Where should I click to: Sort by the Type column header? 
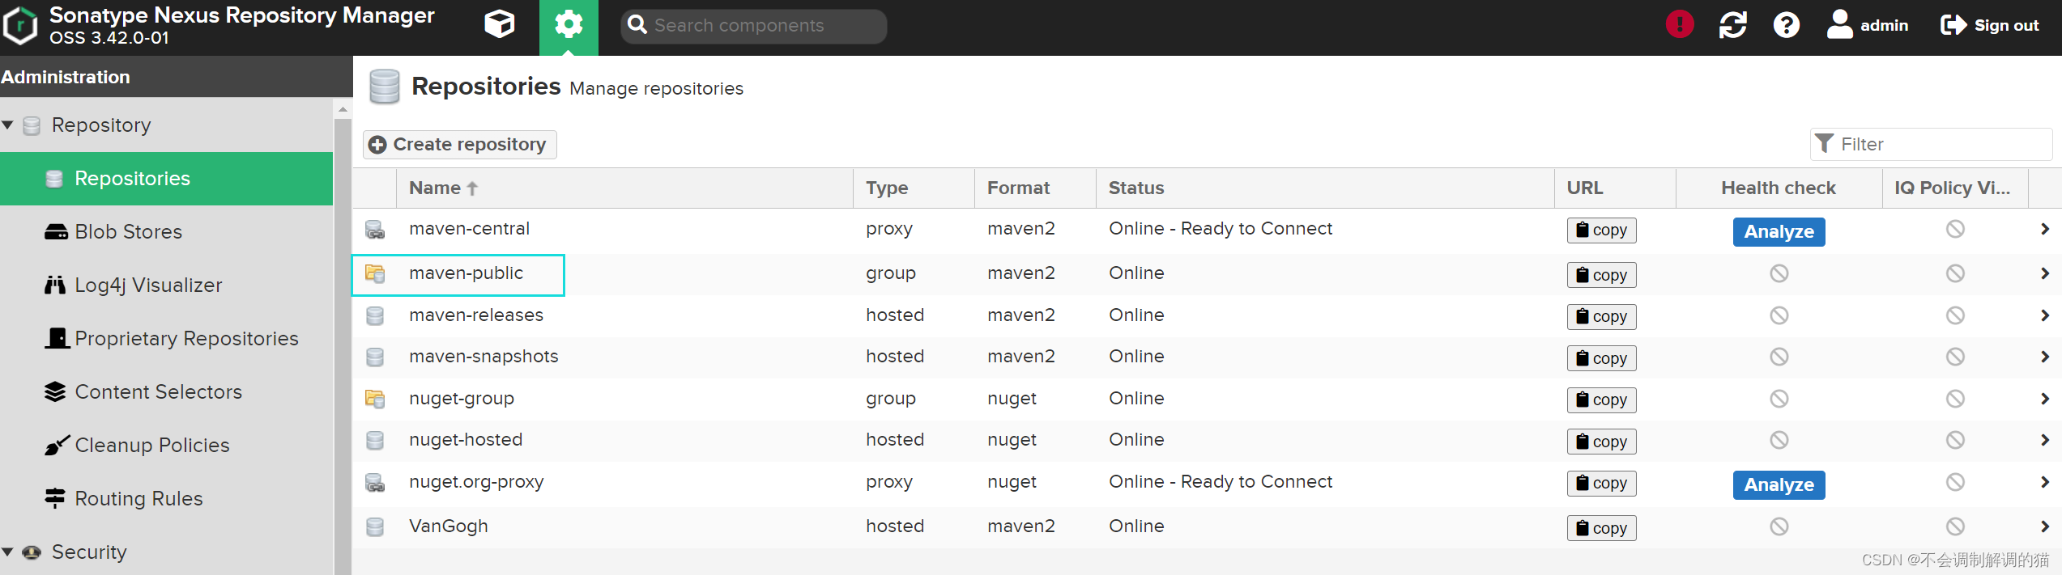[x=914, y=188]
